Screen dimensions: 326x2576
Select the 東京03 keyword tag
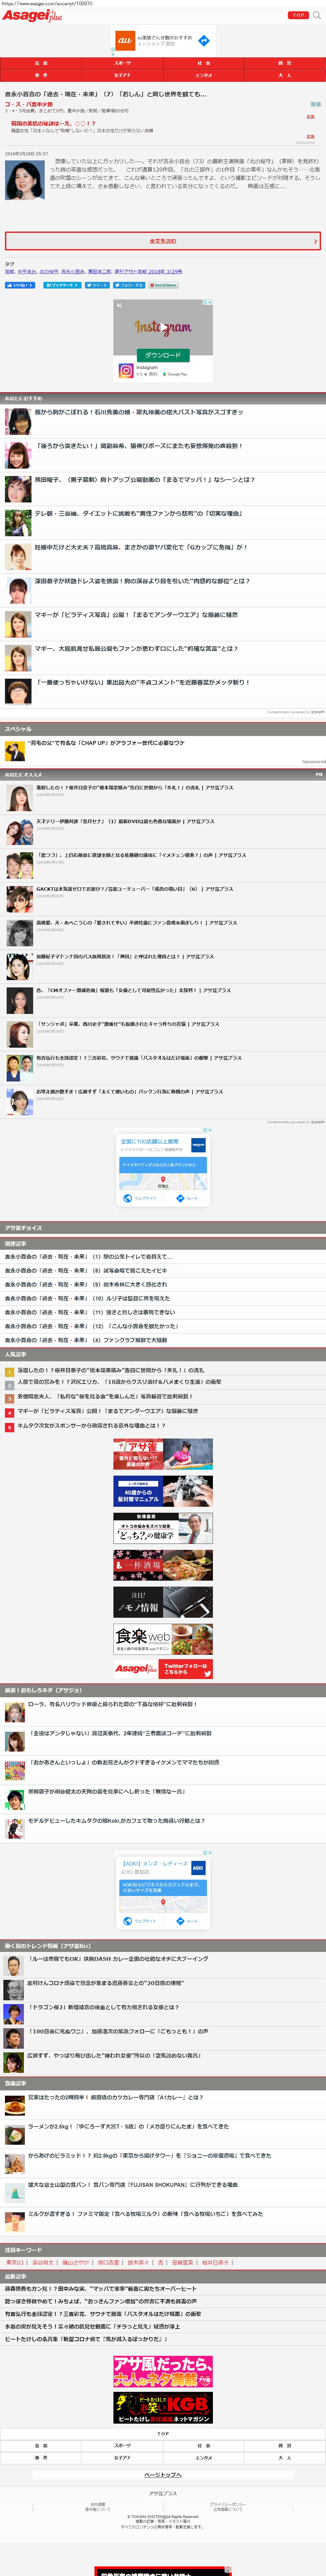[15, 2262]
